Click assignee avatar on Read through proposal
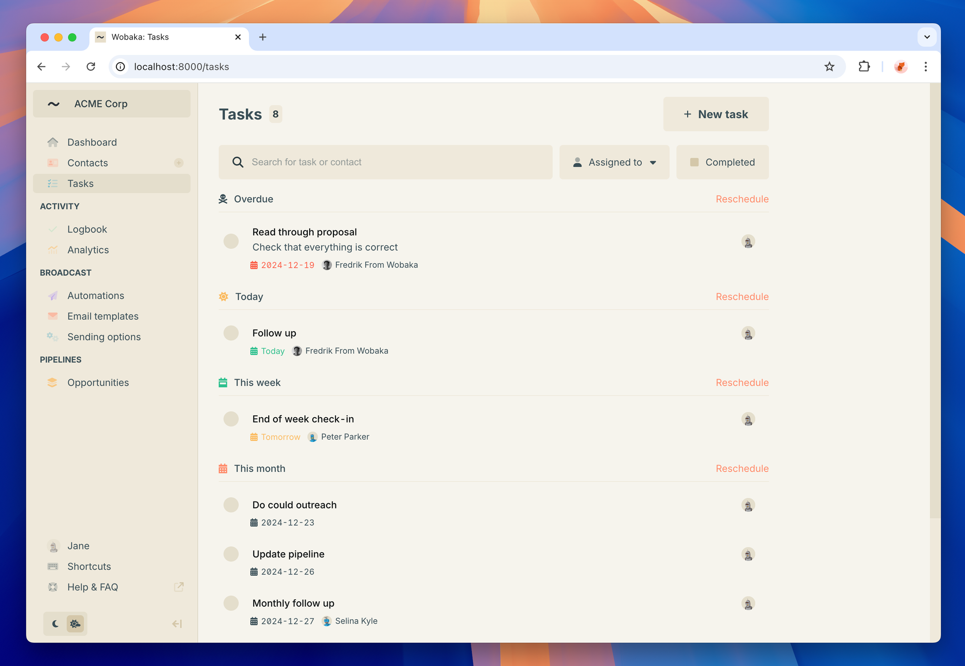The width and height of the screenshot is (965, 666). (x=748, y=242)
